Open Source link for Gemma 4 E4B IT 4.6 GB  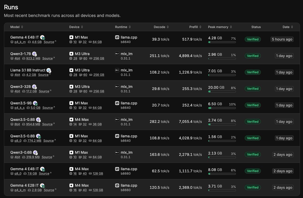50,42
